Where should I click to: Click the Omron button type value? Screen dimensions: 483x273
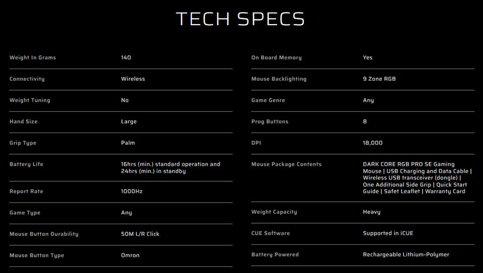pos(130,255)
